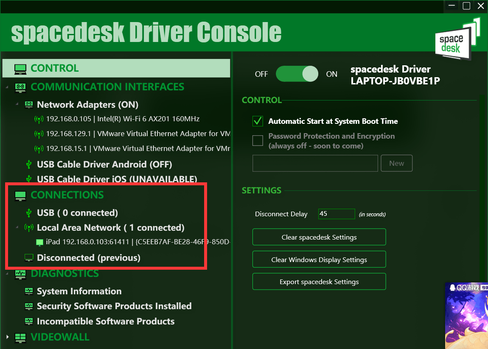Open USB Cable Driver iOS (UNAVAILABLE)
This screenshot has width=488, height=349.
click(117, 179)
